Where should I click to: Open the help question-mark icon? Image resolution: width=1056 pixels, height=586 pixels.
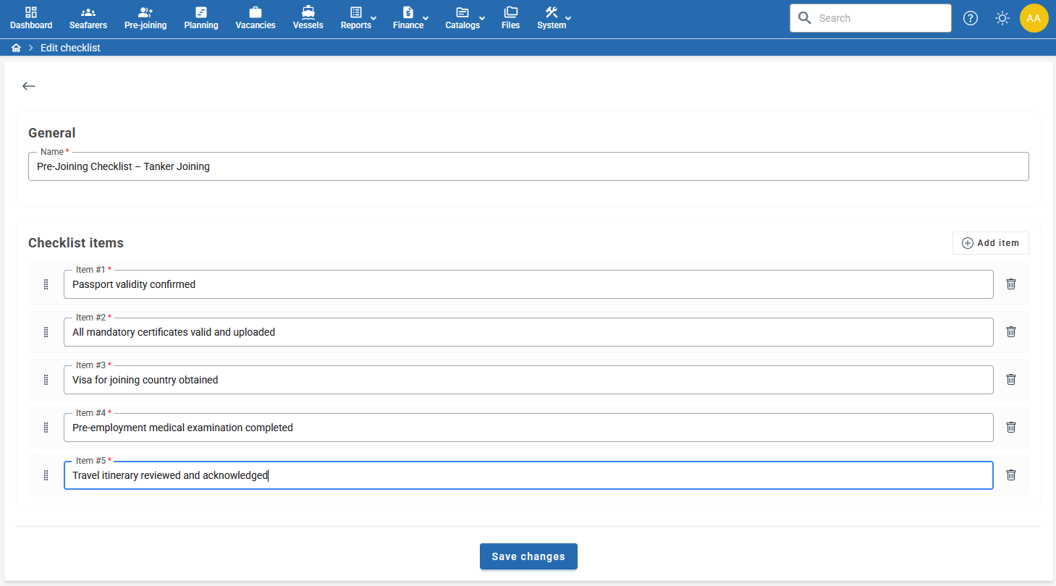coord(971,18)
